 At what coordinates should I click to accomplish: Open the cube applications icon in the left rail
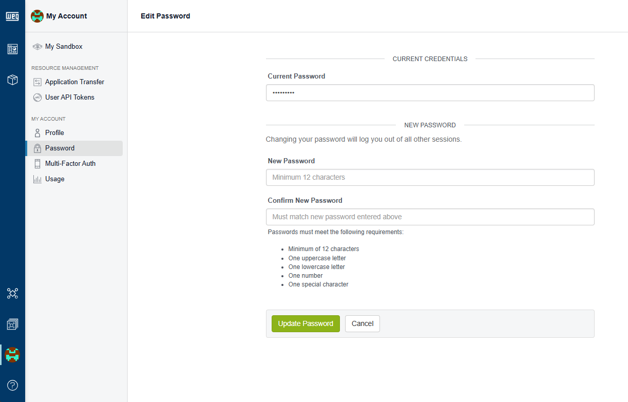click(x=12, y=80)
